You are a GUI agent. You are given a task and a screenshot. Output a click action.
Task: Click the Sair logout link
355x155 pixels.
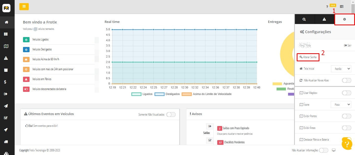pyautogui.click(x=347, y=45)
